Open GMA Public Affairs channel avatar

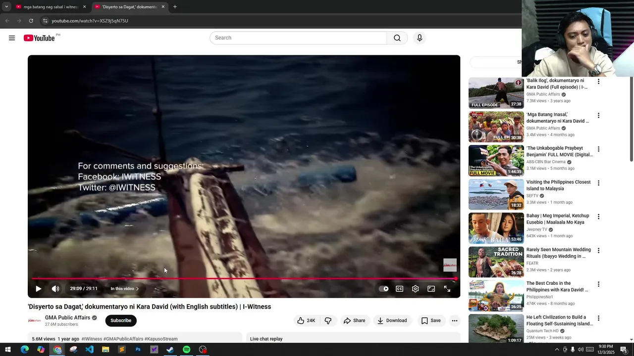tap(35, 320)
